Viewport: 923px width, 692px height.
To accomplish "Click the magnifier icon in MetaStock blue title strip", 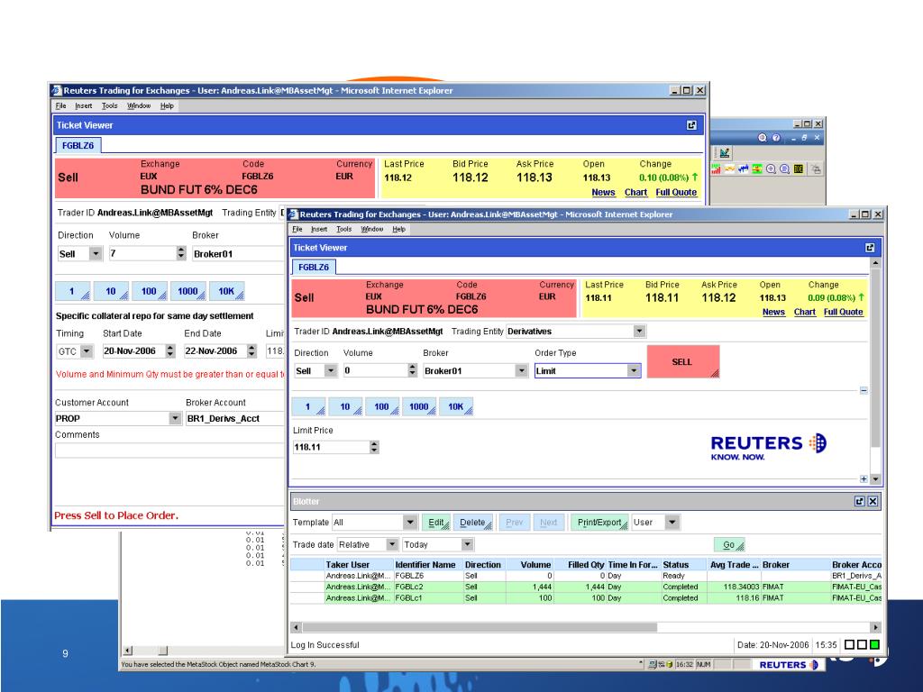I will click(763, 138).
